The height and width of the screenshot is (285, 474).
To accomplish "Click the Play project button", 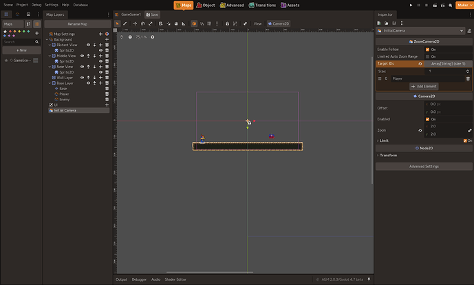I will pyautogui.click(x=411, y=5).
